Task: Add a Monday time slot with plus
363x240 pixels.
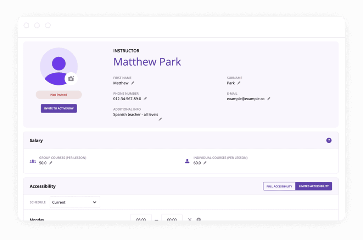Action: point(199,219)
